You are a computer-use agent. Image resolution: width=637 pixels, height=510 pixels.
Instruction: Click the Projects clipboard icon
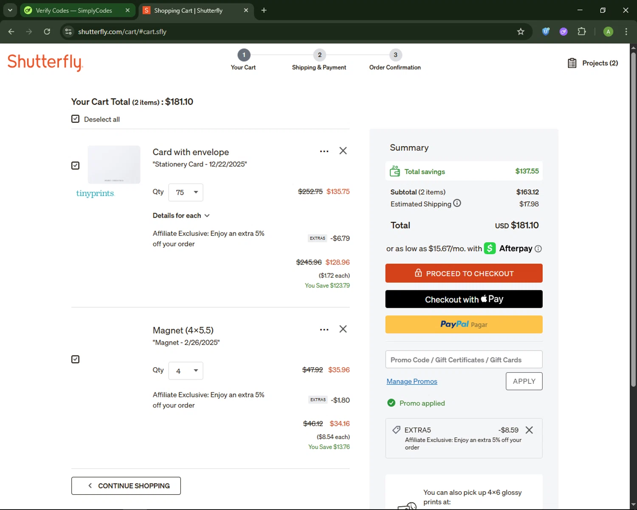(x=572, y=63)
